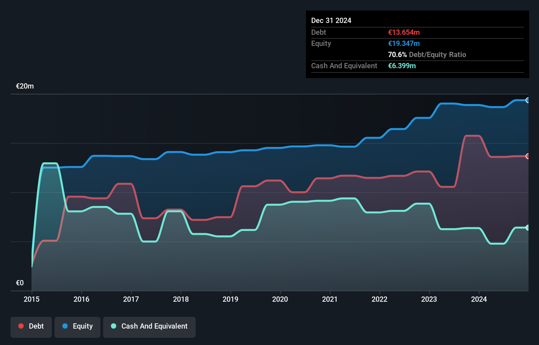Screen dimensions: 539x345
Task: Toggle Cash And Equivalent legend button
Action: (149, 327)
